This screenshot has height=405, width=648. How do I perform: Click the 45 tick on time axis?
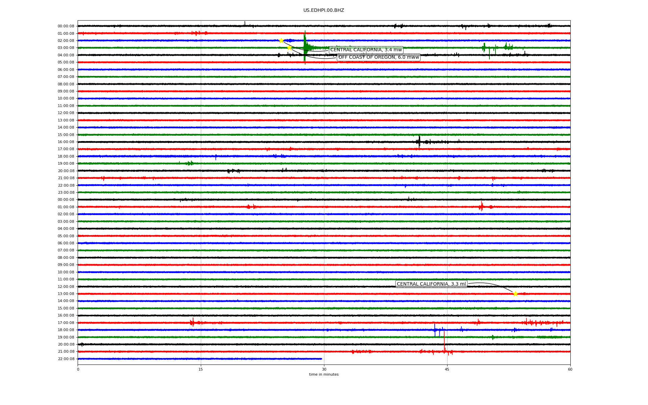pos(447,369)
